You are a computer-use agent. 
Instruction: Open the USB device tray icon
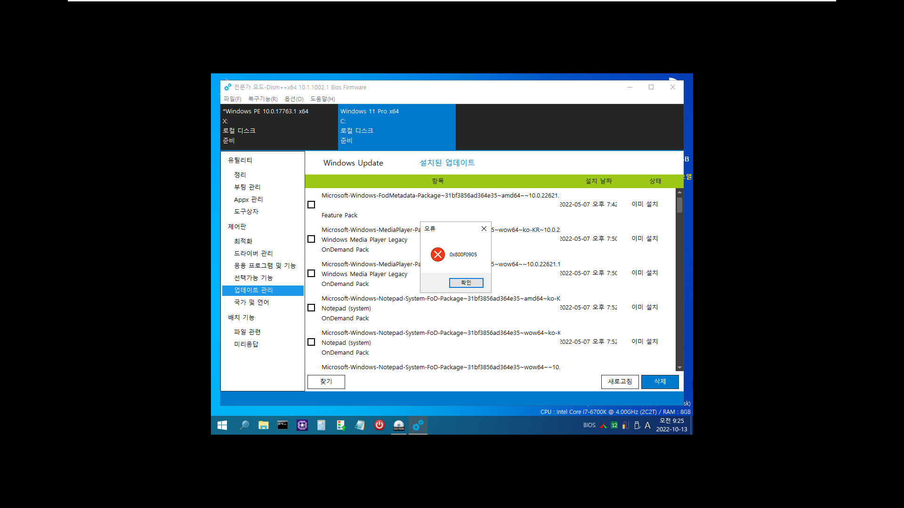click(x=637, y=425)
